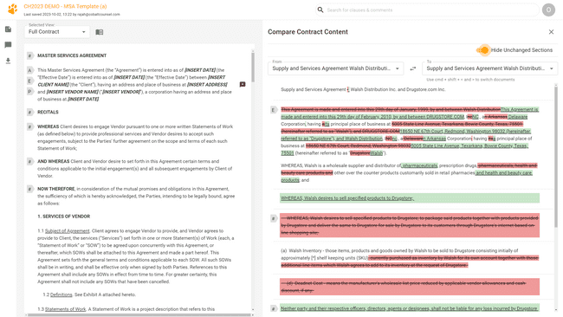Open the user avatar menu
Screen dimensions: 563x317
coord(548,10)
